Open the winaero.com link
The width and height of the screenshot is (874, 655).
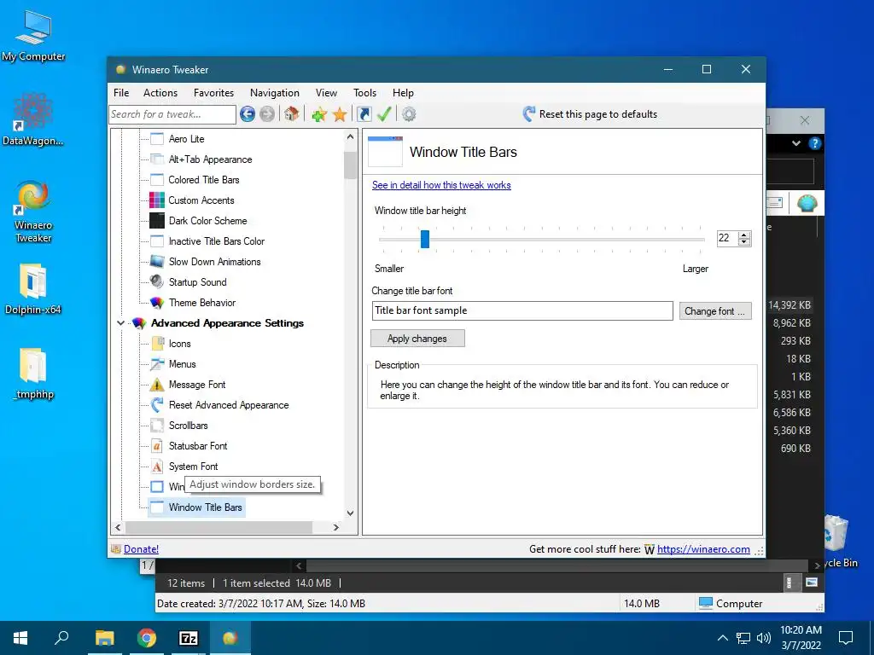point(703,549)
